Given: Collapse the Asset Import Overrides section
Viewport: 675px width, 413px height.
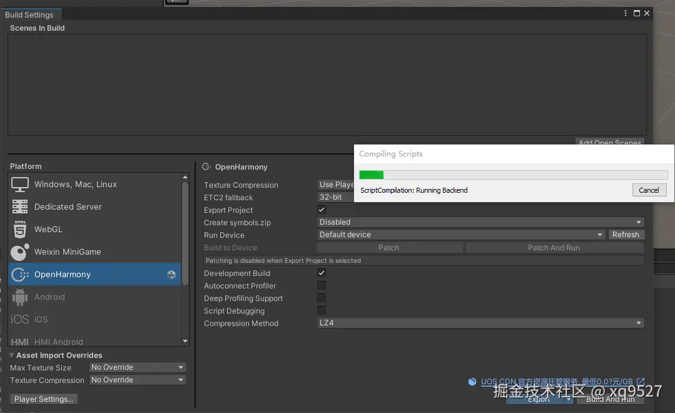Looking at the screenshot, I should [x=12, y=355].
